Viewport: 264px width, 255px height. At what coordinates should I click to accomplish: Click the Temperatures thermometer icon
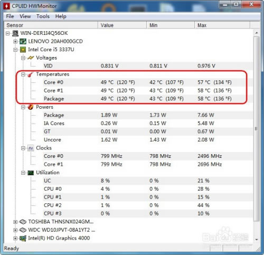[x=30, y=74]
